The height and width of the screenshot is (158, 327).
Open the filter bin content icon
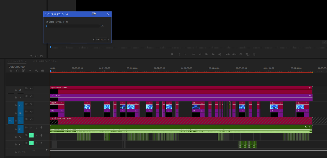point(31,56)
